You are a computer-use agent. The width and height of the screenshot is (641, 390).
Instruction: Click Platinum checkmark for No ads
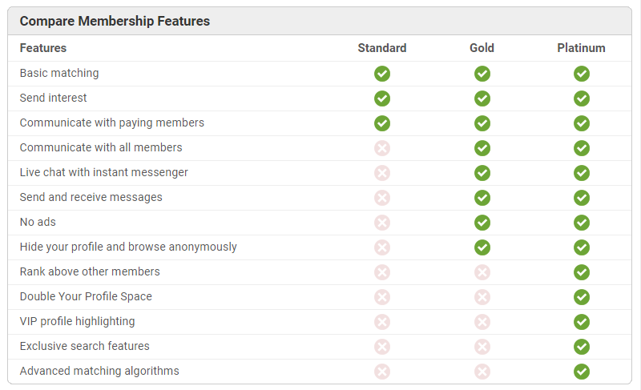coord(582,223)
